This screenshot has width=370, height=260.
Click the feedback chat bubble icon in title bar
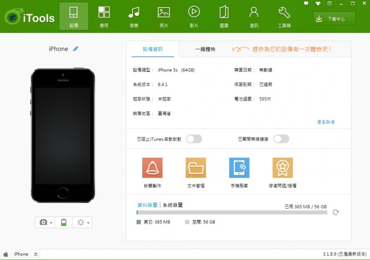306,3
